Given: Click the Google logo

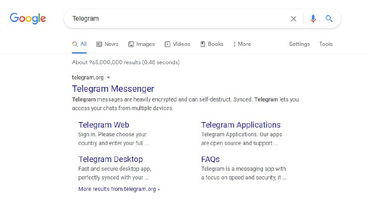Looking at the screenshot, I should [x=28, y=18].
